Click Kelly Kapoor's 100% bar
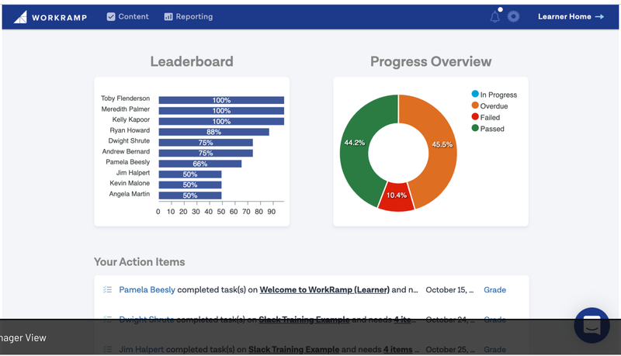 221,122
